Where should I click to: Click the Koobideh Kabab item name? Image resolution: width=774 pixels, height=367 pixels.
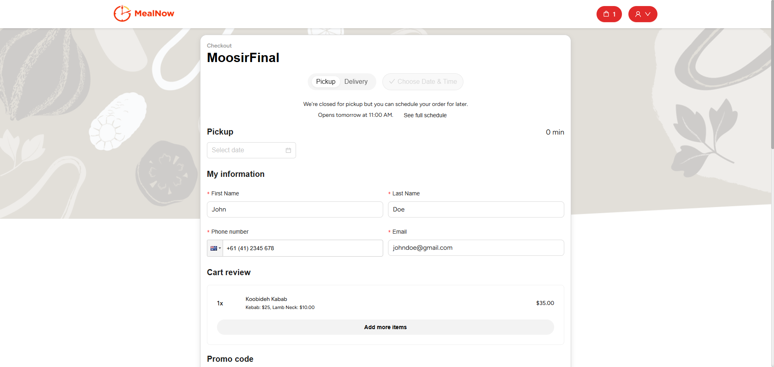pyautogui.click(x=266, y=299)
